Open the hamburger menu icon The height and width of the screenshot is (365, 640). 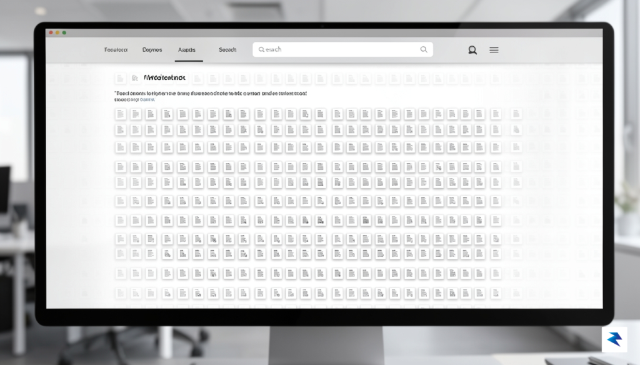(494, 50)
